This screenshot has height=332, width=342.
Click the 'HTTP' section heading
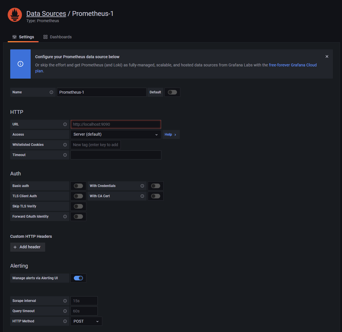pos(17,112)
